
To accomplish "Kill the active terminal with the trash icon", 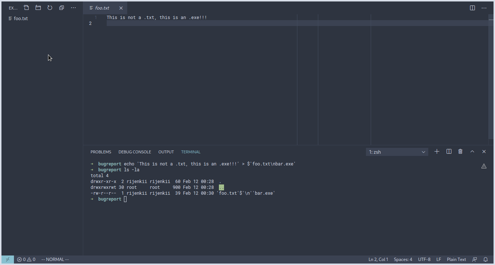I will tap(460, 152).
